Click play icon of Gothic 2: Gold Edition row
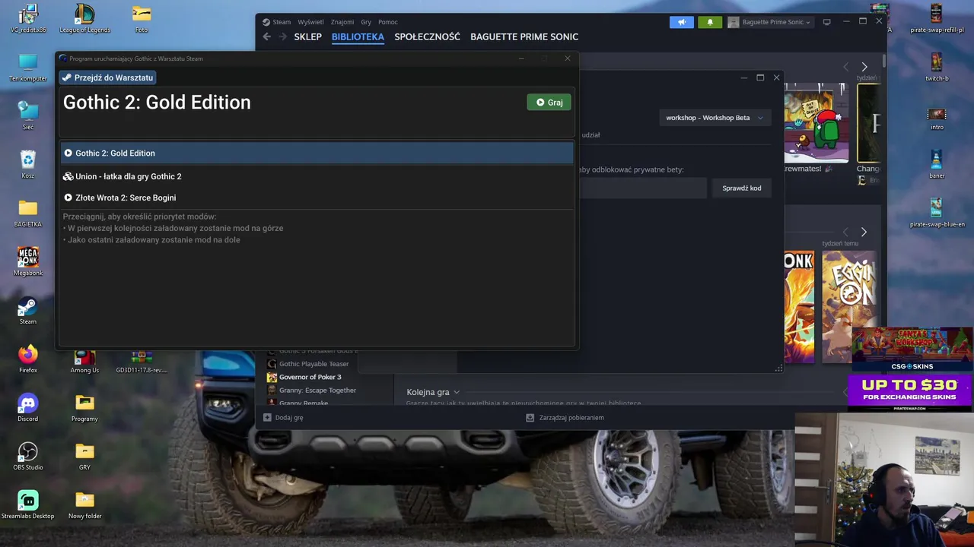The height and width of the screenshot is (547, 974). click(x=68, y=153)
